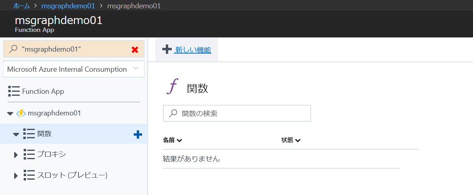
Task: Click the 状態 column header
Action: pyautogui.click(x=287, y=140)
